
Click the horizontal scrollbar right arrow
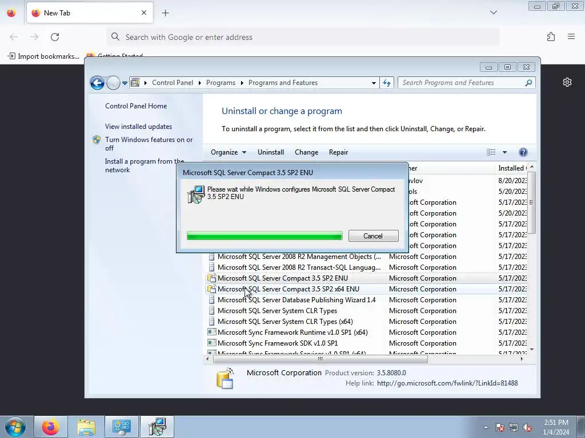pos(522,359)
